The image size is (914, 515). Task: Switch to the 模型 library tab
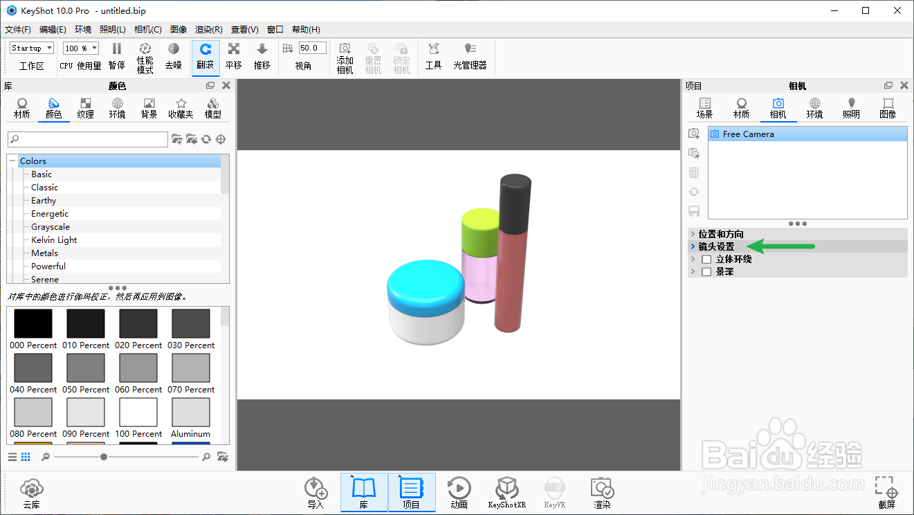(213, 109)
